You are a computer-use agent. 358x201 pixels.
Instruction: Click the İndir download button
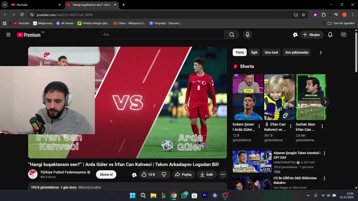click(207, 174)
